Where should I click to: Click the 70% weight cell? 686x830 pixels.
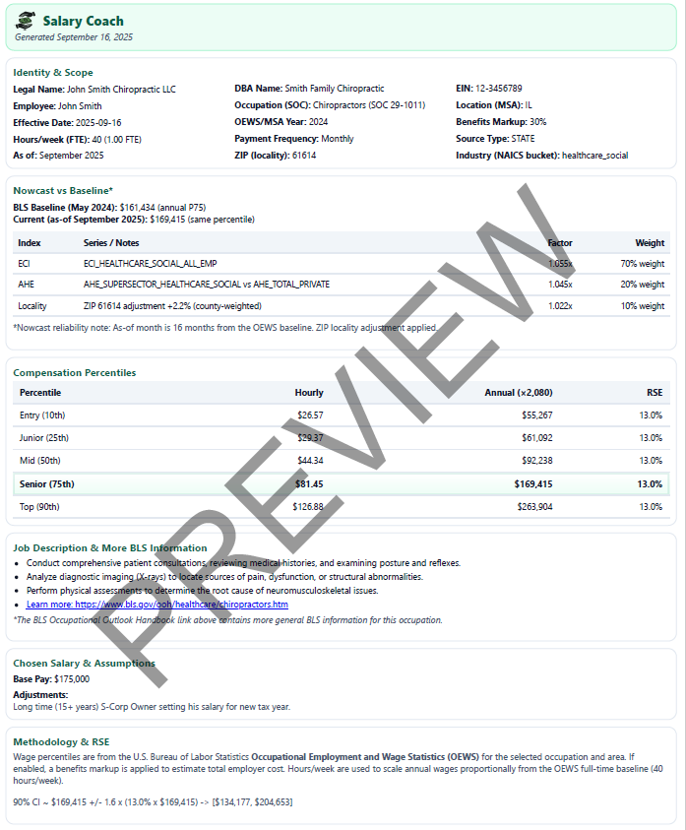click(x=642, y=264)
